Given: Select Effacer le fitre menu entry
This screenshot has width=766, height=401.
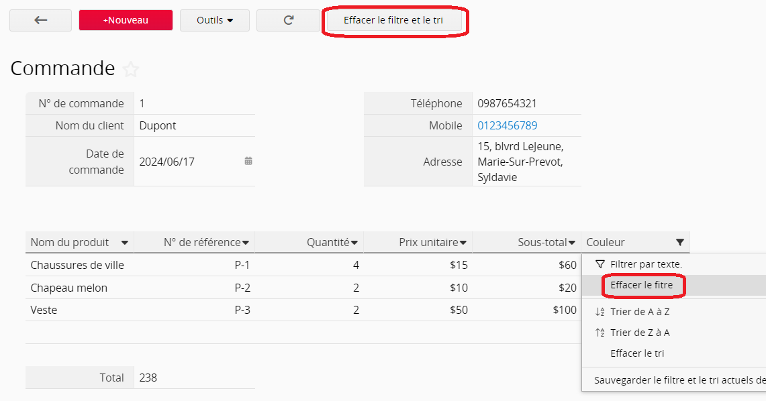Looking at the screenshot, I should tap(673, 286).
